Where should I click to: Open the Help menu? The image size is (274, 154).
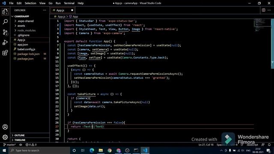click(x=80, y=3)
